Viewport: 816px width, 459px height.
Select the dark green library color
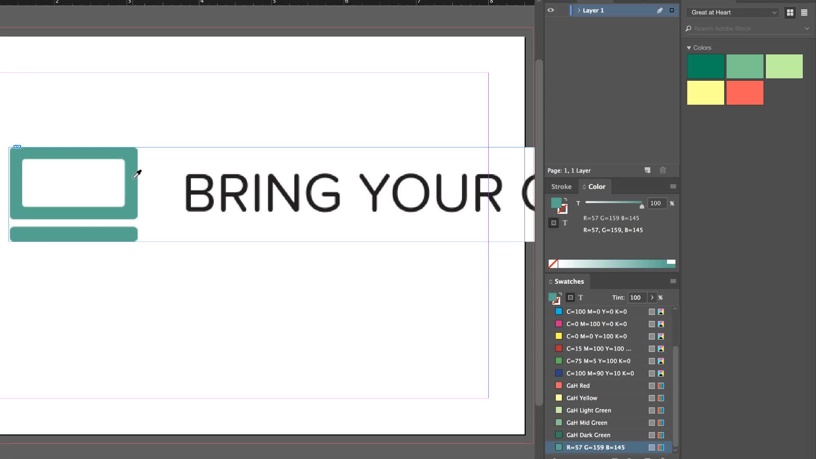[x=705, y=66]
